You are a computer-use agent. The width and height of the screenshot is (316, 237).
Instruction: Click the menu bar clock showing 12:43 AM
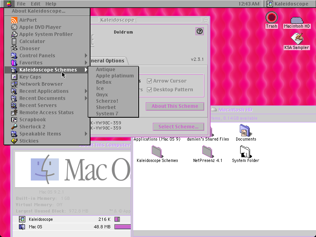(249, 4)
